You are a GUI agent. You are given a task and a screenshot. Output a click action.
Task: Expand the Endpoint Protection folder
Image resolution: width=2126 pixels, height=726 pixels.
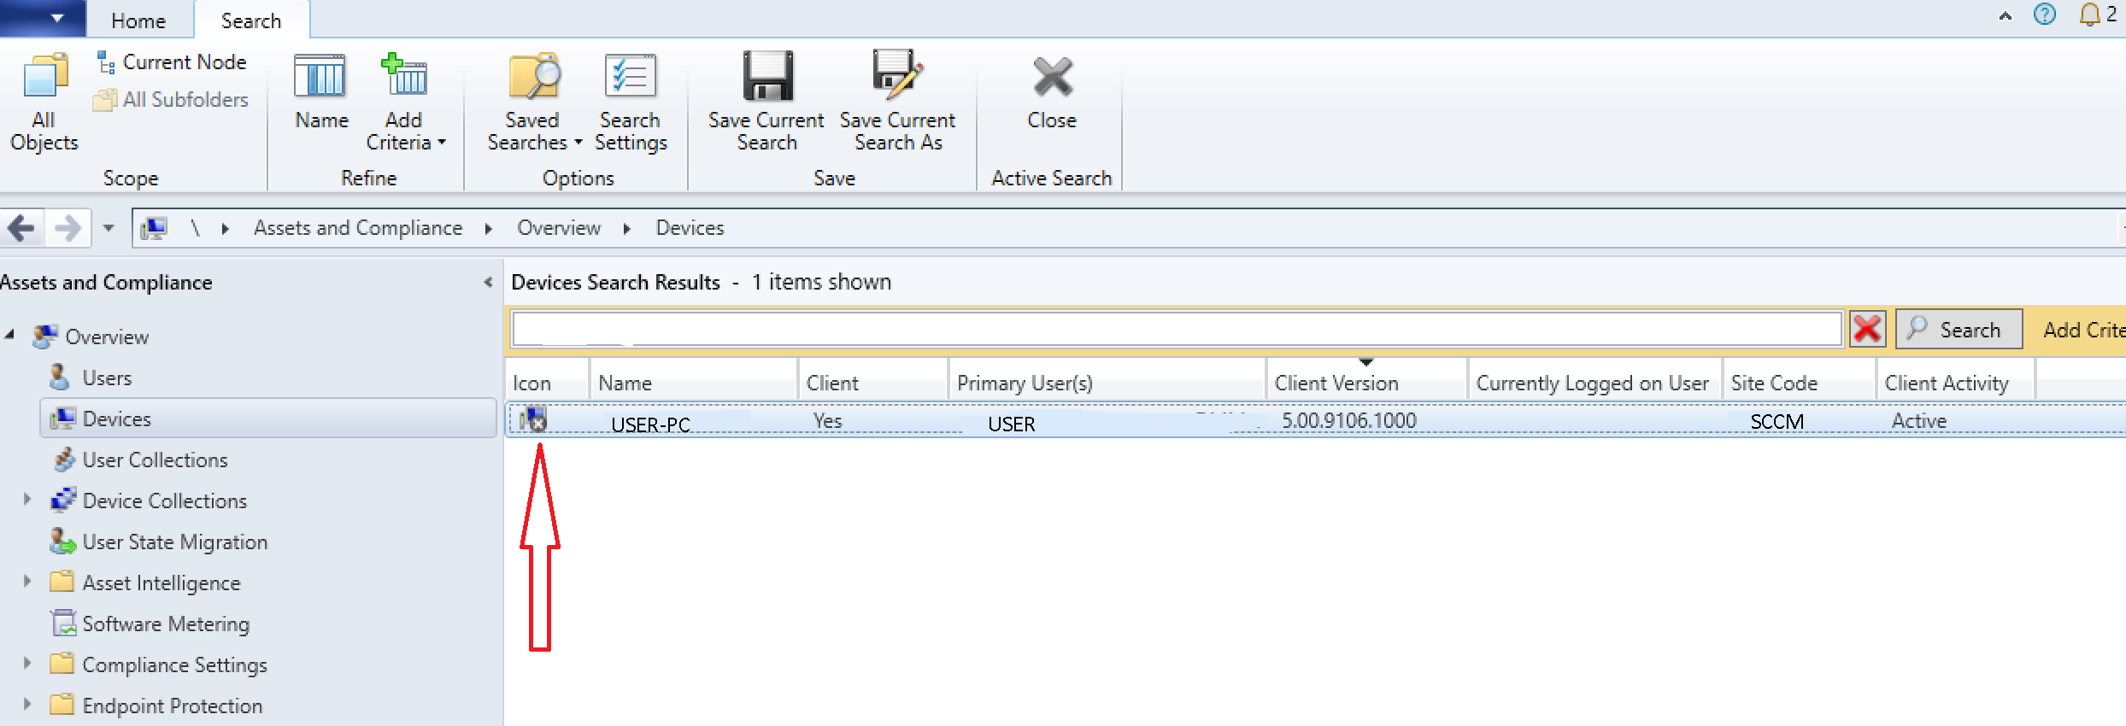tap(26, 705)
